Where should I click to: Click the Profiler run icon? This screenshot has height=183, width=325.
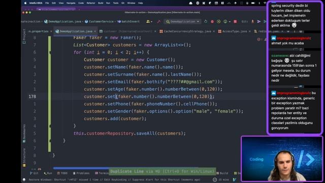tap(225, 21)
